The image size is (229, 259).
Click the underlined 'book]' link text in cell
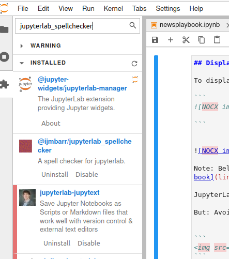pos(204,177)
